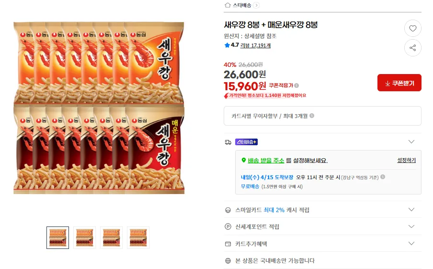The height and width of the screenshot is (269, 433).
Task: Click the info icon beside 강남구 역삼동 기준
Action: [383, 177]
